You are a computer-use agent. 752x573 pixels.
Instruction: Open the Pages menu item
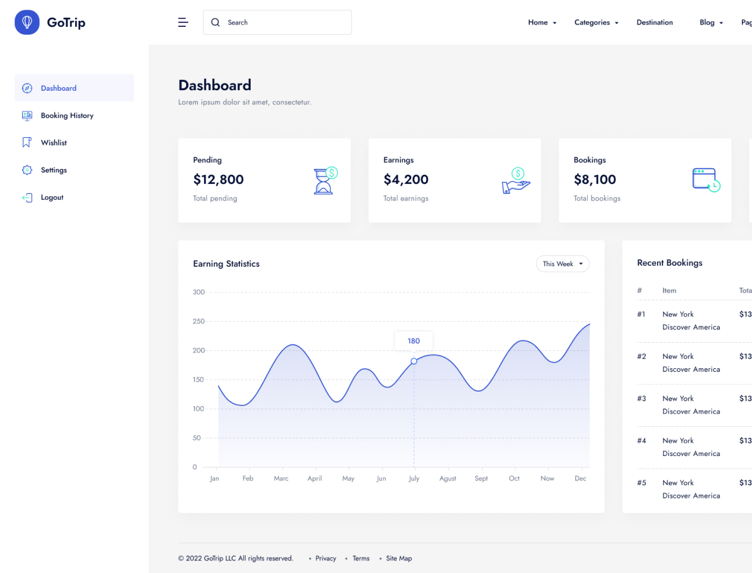pyautogui.click(x=747, y=22)
